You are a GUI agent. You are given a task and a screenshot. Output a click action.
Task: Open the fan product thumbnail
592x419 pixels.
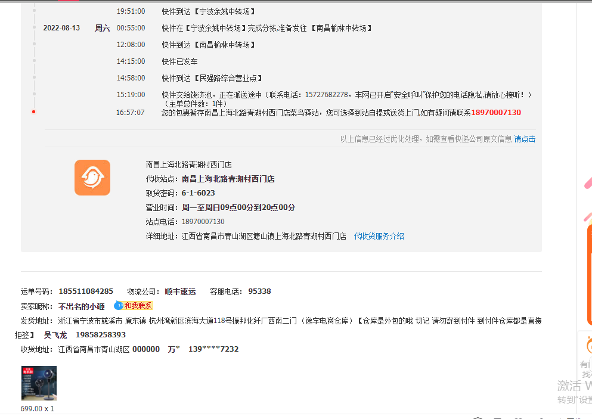pyautogui.click(x=39, y=383)
